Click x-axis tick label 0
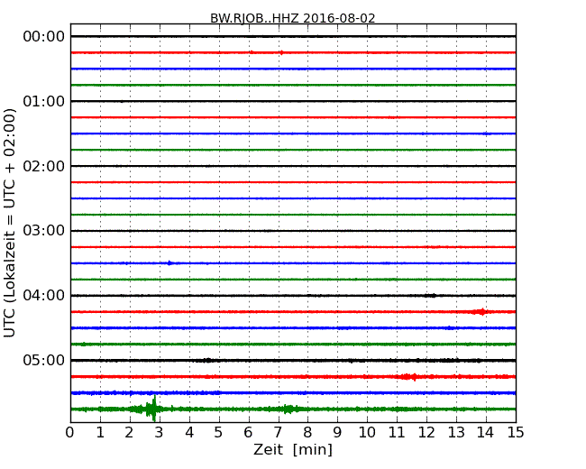The image size is (586, 469). (x=70, y=433)
